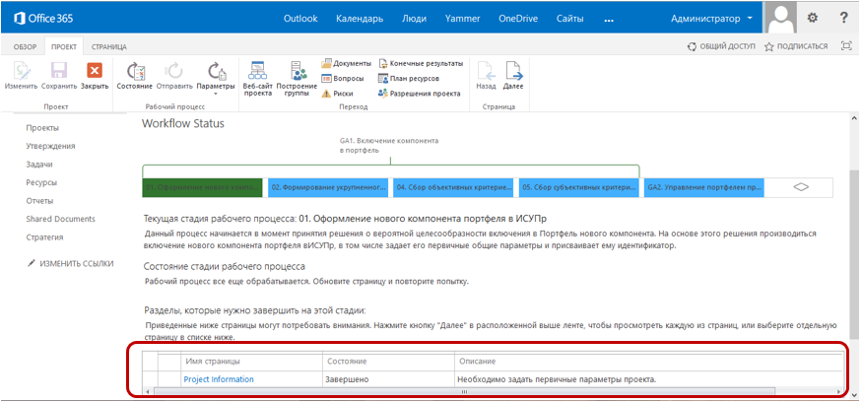Image resolution: width=863 pixels, height=403 pixels.
Task: Go to Люди in top navigation
Action: click(414, 18)
